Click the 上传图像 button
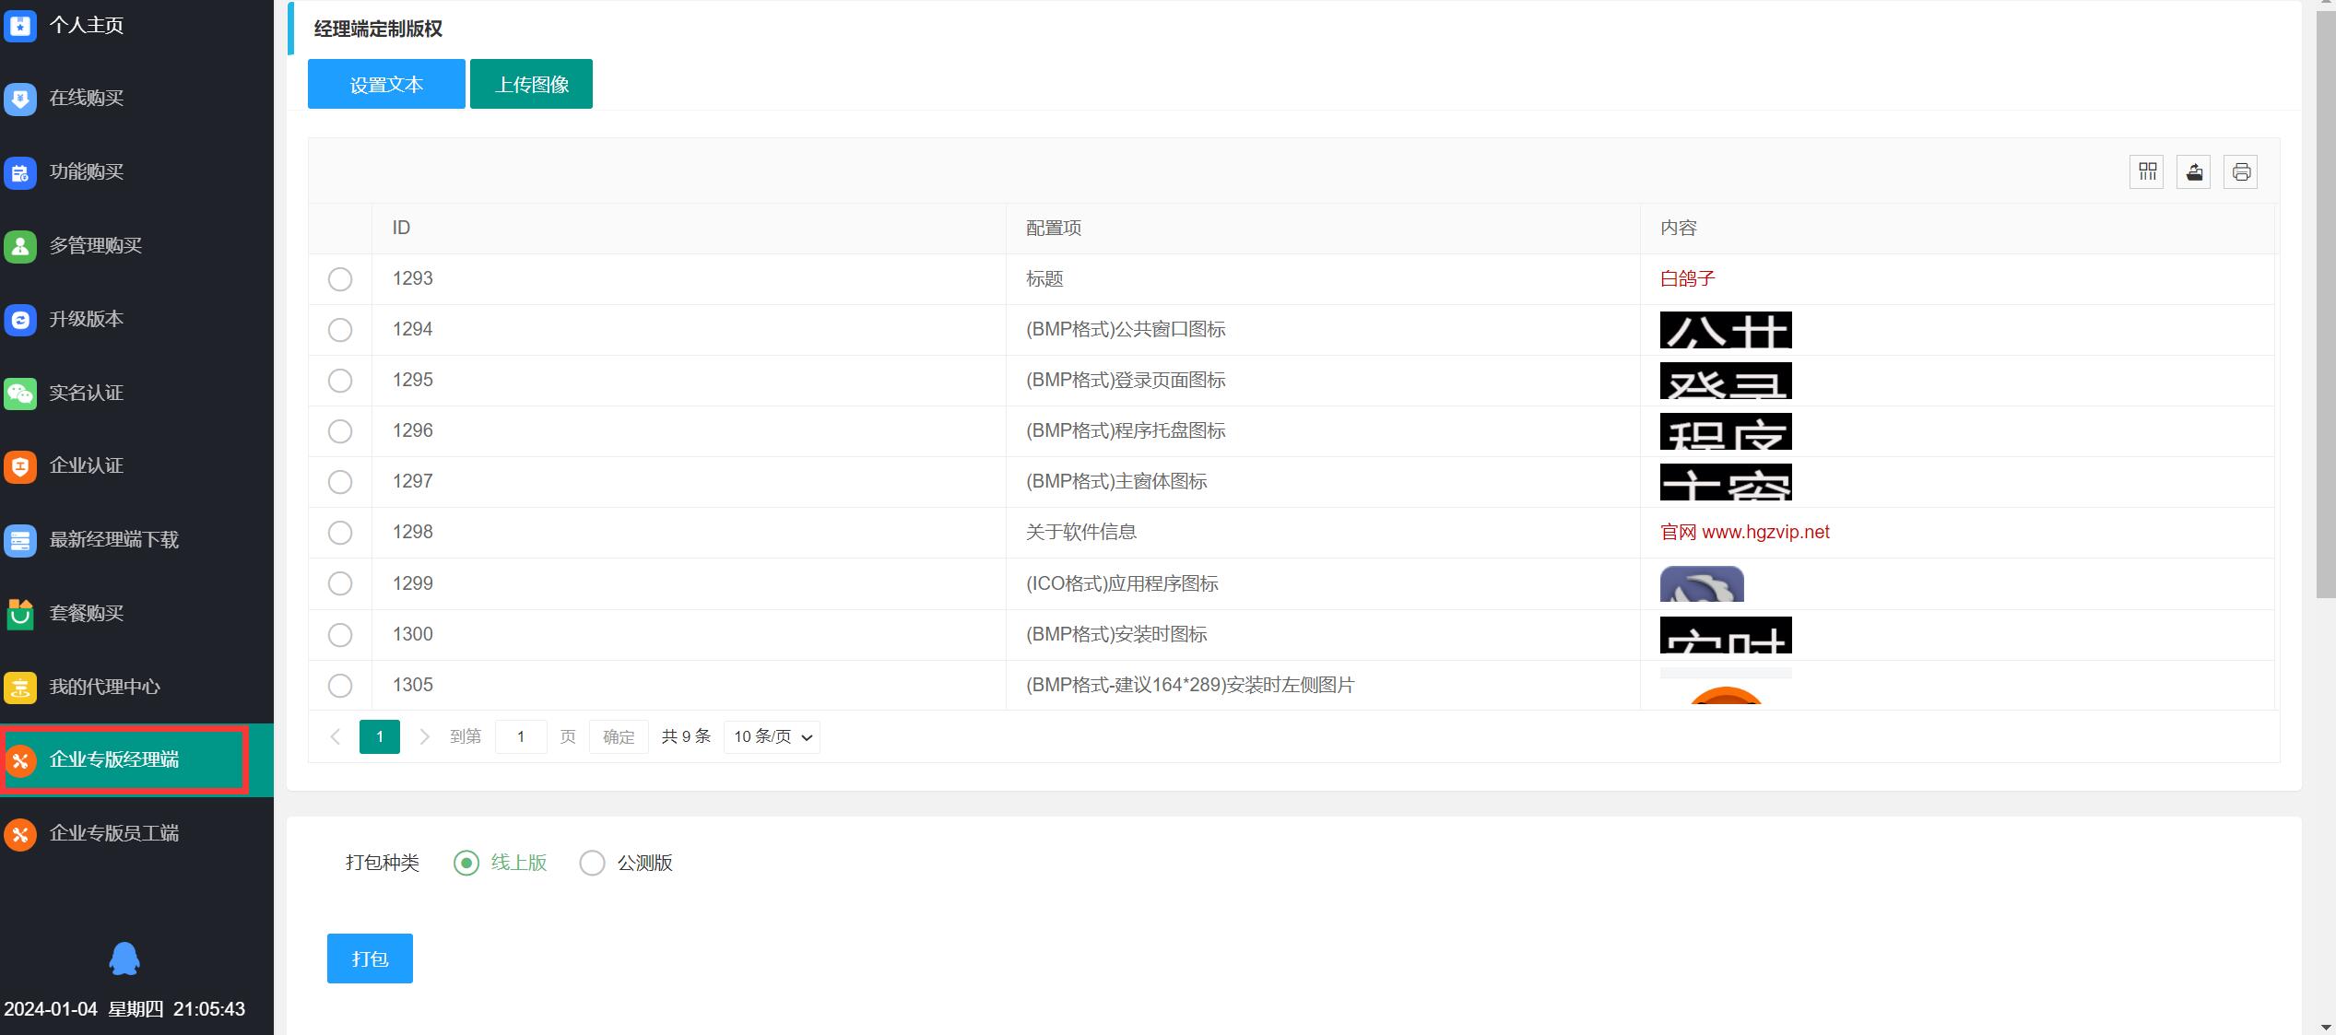This screenshot has width=2336, height=1035. tap(531, 85)
